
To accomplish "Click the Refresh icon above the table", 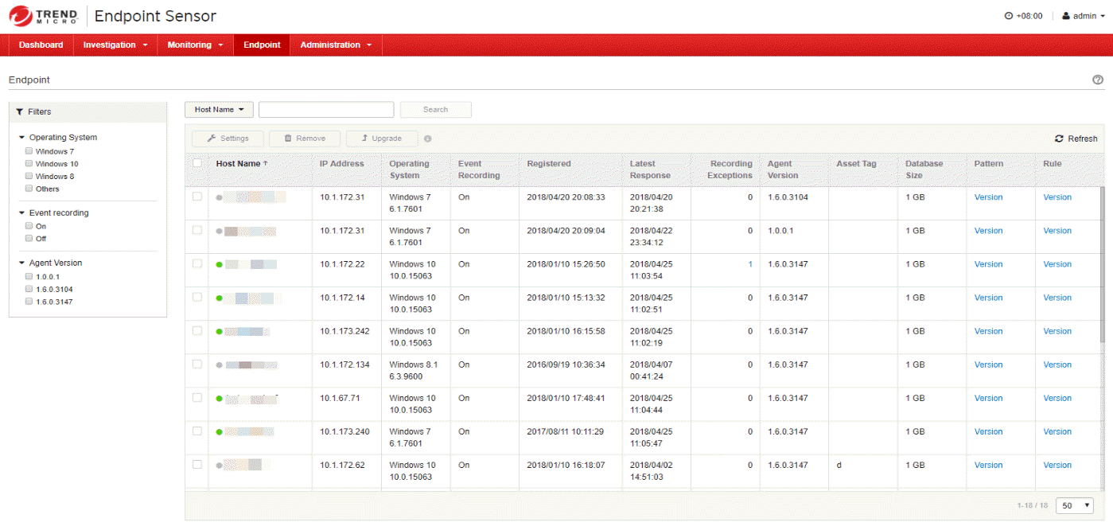I will point(1059,138).
